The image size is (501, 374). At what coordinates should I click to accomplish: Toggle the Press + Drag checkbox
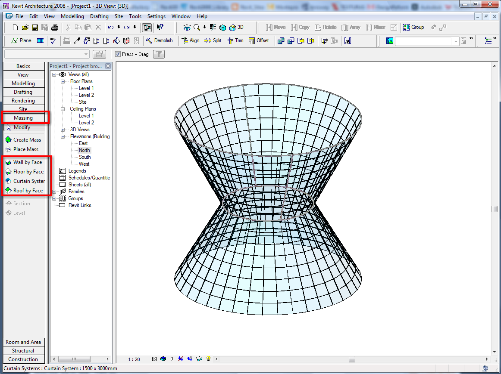pos(118,54)
